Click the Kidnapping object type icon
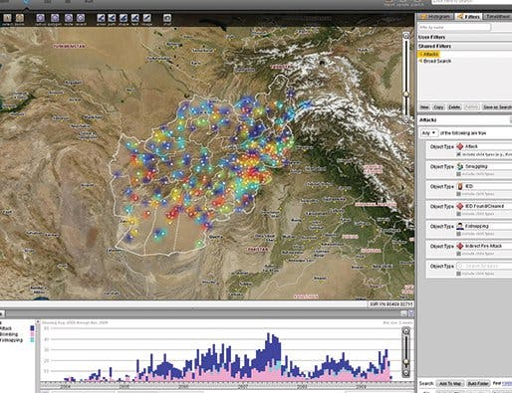The height and width of the screenshot is (393, 512). point(460,226)
